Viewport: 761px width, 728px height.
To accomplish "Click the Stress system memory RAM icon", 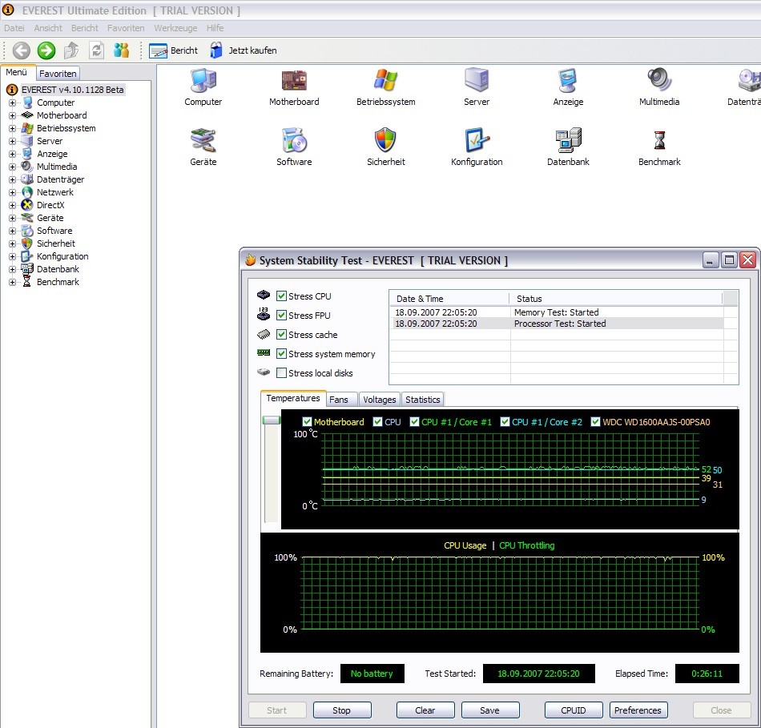I will pyautogui.click(x=264, y=353).
